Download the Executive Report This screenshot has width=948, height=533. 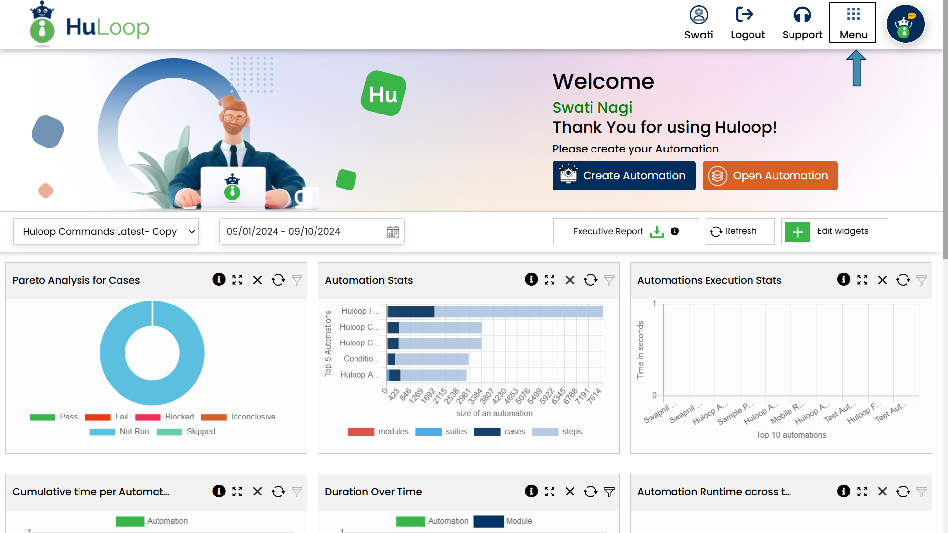pos(657,231)
